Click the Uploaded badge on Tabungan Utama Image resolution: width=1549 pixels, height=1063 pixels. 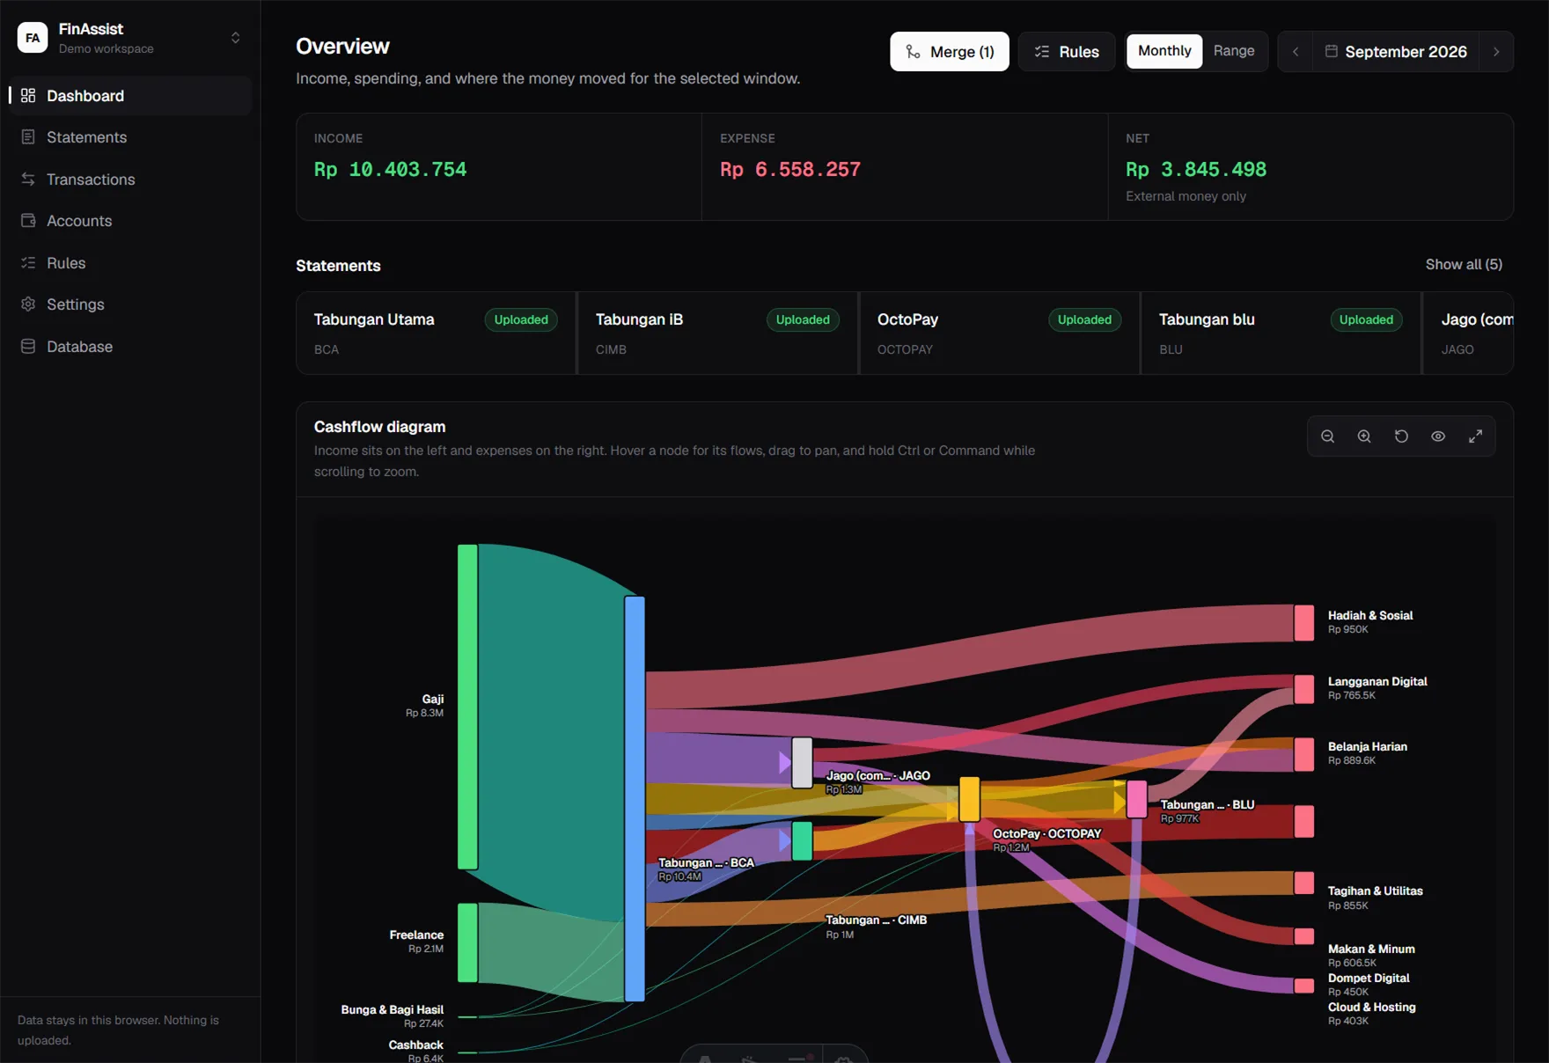coord(521,319)
